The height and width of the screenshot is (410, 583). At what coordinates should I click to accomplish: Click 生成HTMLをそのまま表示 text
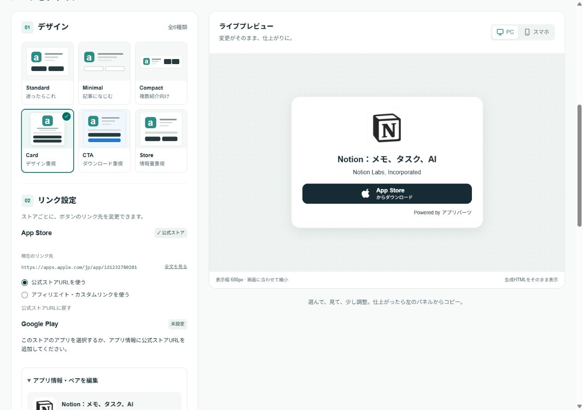tap(531, 280)
